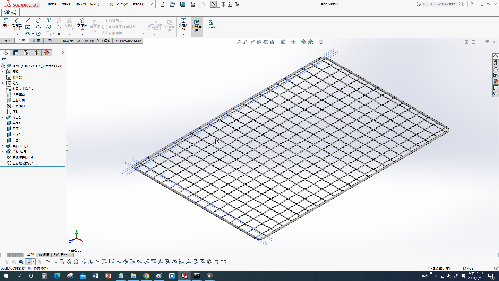Open the Windows Start menu

coord(6,276)
